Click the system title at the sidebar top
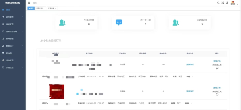 click(x=13, y=3)
